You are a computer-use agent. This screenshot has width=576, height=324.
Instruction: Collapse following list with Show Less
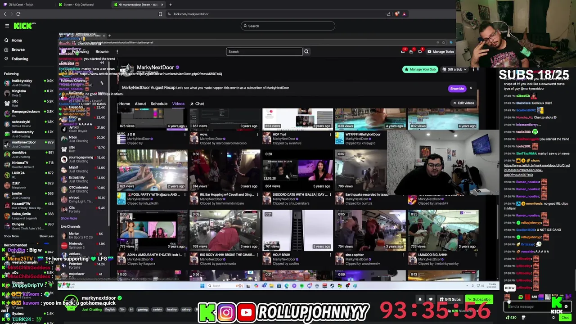[46, 236]
